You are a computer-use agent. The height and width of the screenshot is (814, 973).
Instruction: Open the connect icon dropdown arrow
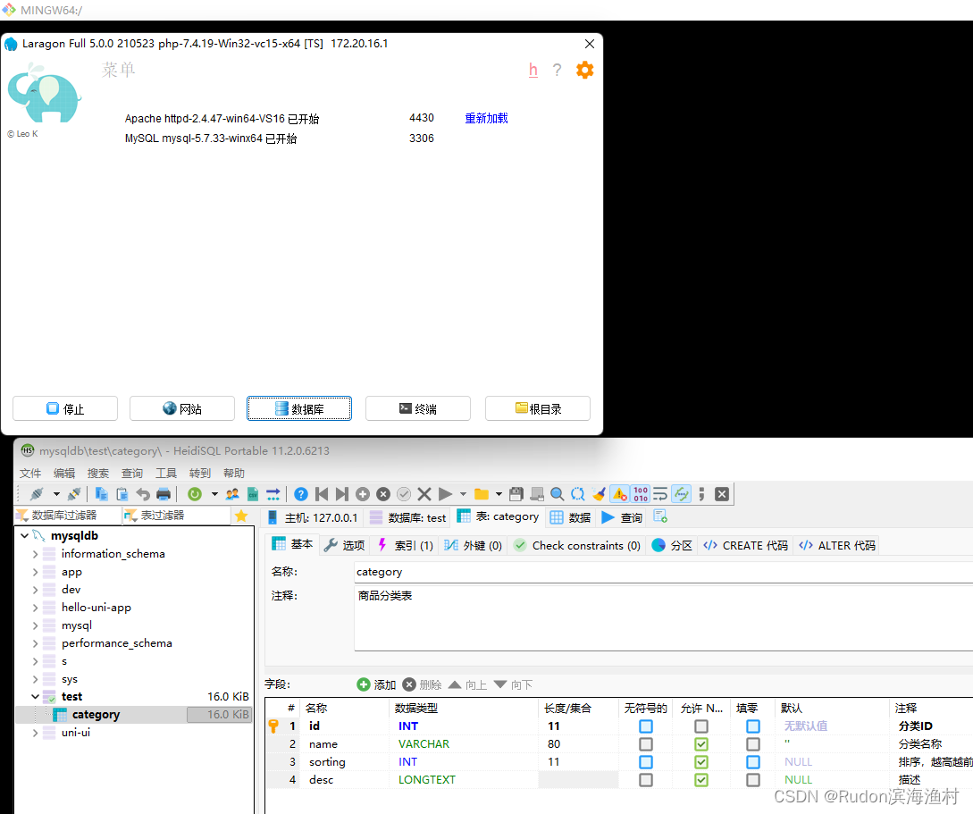point(56,494)
